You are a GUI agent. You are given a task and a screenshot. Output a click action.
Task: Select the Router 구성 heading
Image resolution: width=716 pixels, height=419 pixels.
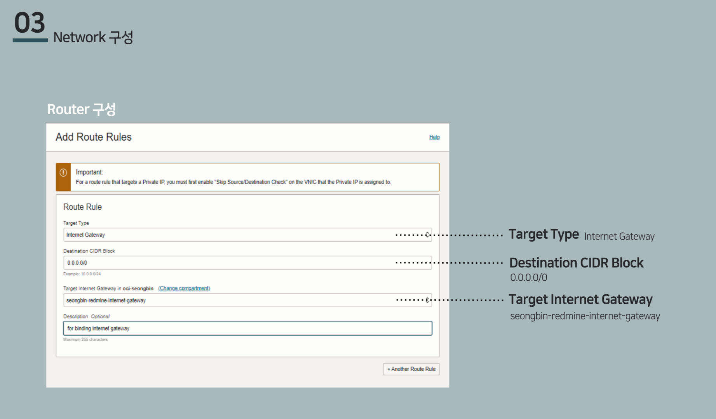pos(82,110)
